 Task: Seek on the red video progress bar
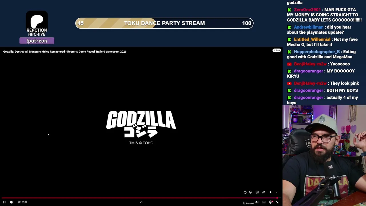point(141,198)
